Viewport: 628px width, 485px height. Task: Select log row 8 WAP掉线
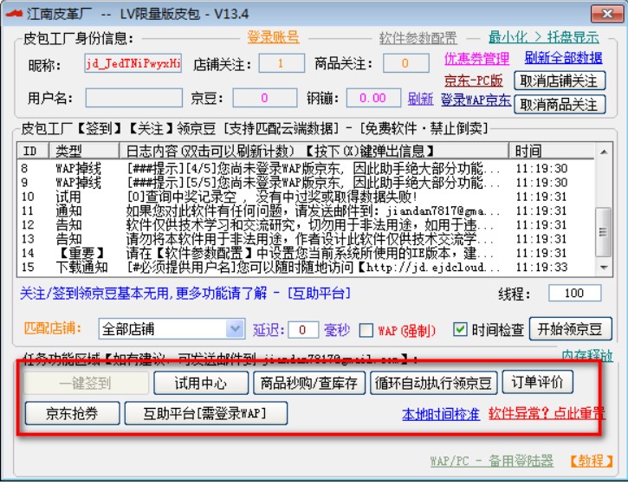[x=306, y=168]
